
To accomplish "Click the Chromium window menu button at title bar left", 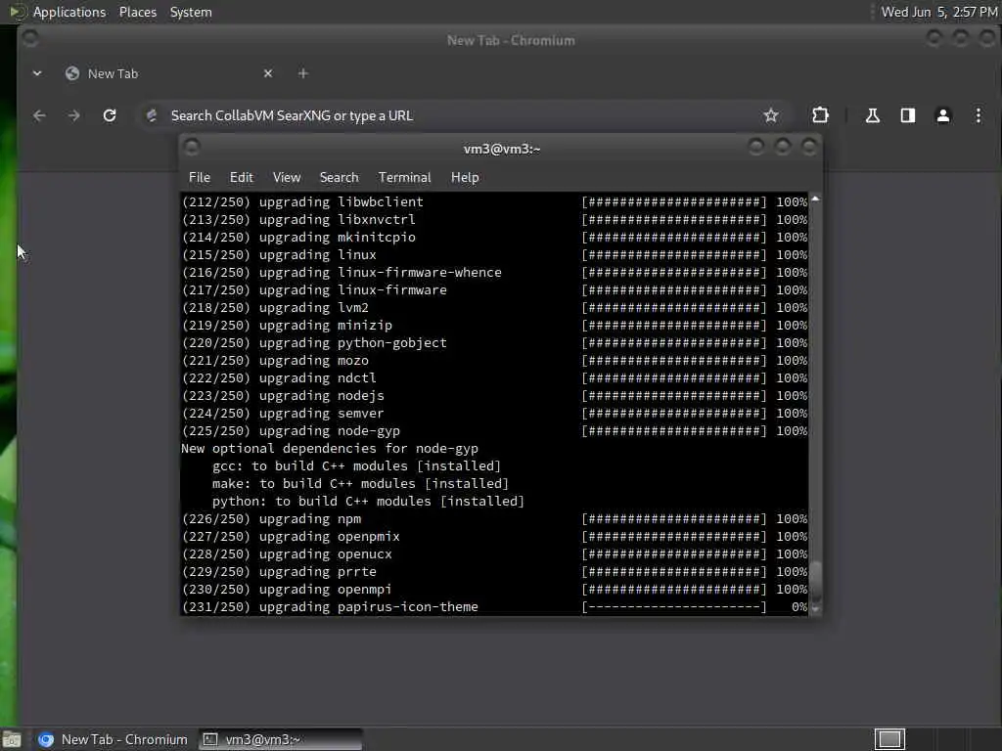I will tap(30, 39).
